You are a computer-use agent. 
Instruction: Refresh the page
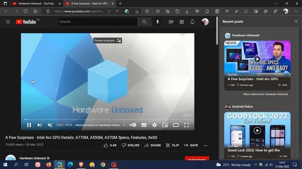(x=25, y=11)
